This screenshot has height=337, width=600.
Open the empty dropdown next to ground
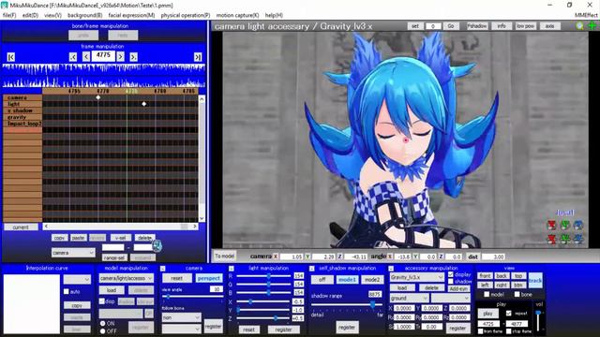(x=450, y=298)
